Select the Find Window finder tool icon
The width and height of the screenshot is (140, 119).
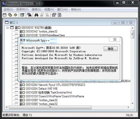tap(29, 15)
